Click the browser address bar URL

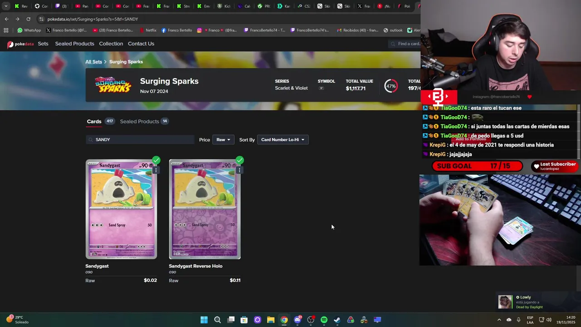(x=93, y=19)
